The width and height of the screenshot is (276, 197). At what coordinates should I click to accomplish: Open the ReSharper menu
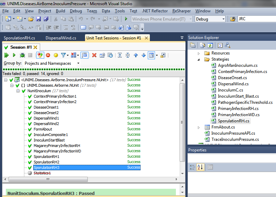tap(181, 11)
